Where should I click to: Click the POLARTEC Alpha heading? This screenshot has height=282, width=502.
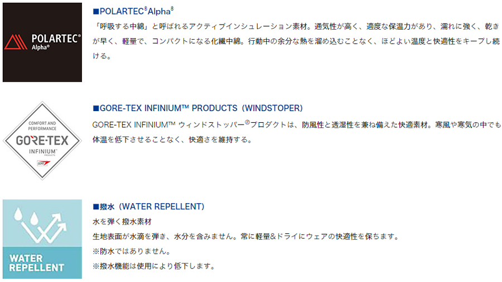[x=133, y=11]
